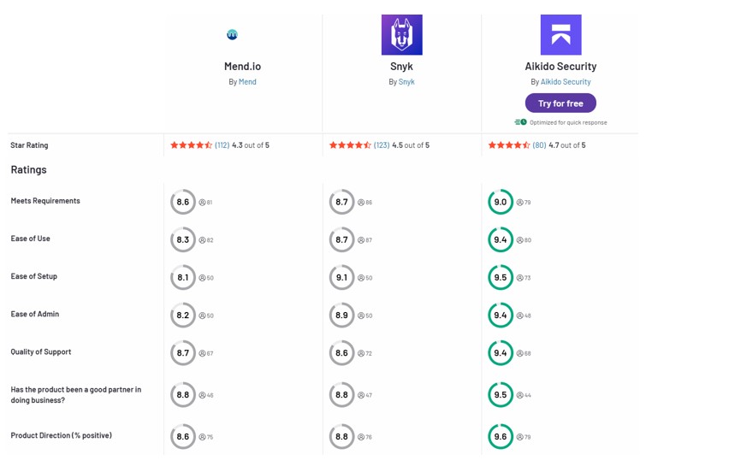Click Snyk's Ease of Admin 8.9 circle

point(341,316)
